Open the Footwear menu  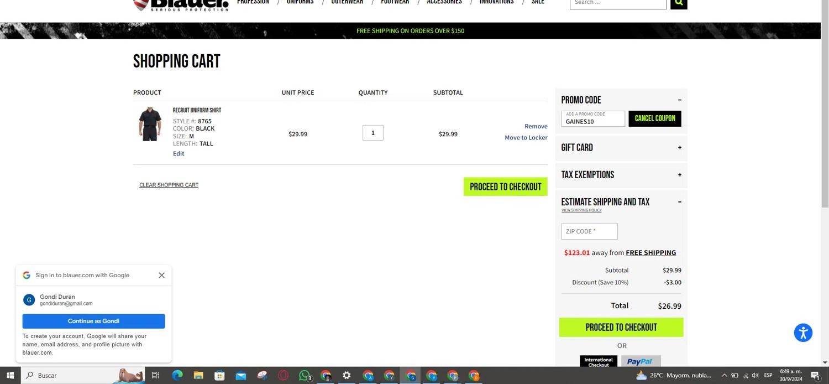(395, 2)
